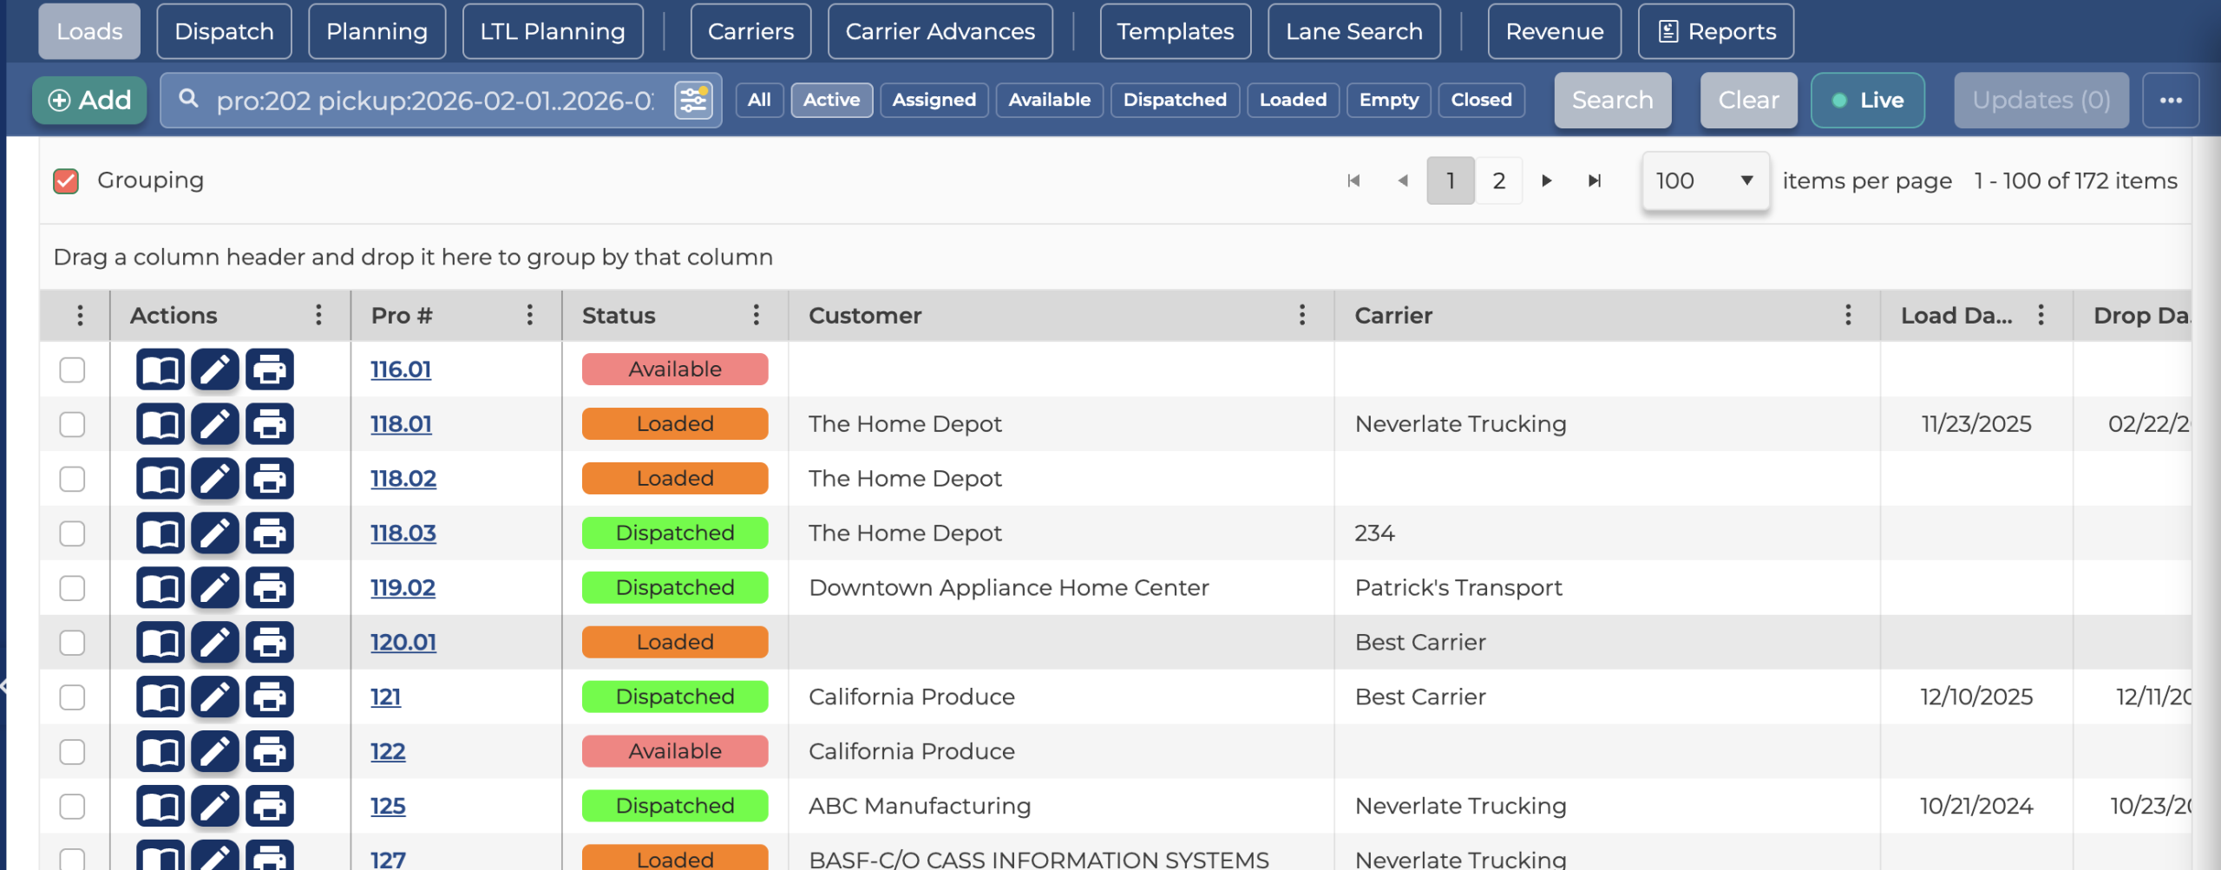Click the magnifier icon in the search box
The height and width of the screenshot is (870, 2221).
(188, 99)
